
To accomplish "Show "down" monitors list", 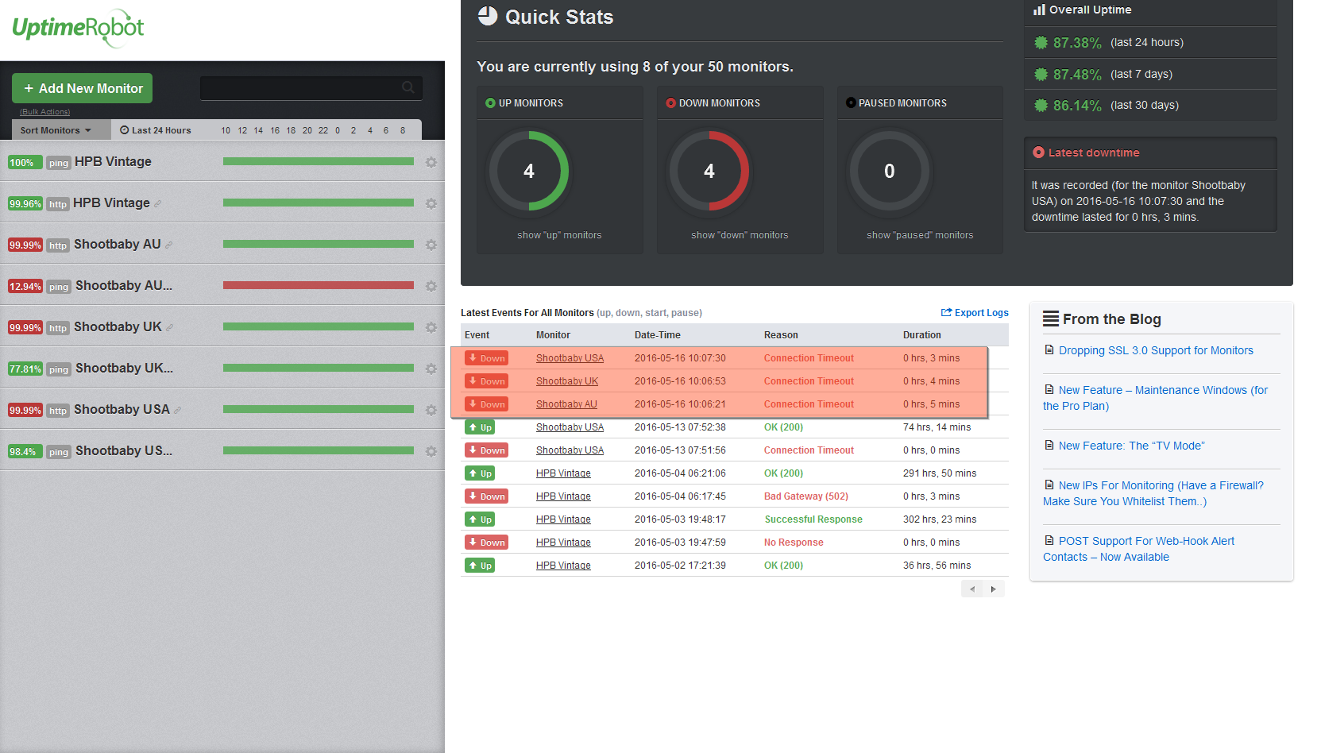I will (740, 235).
